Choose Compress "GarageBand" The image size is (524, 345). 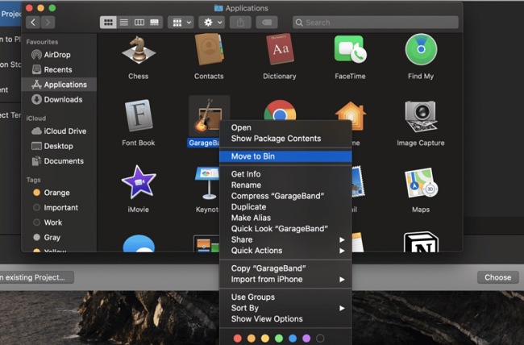pyautogui.click(x=285, y=196)
